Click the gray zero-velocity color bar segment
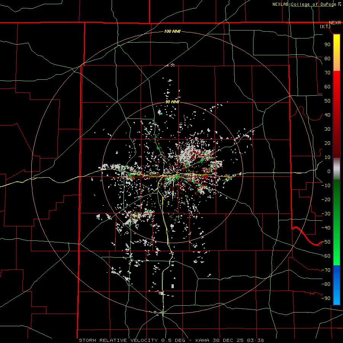 click(x=337, y=169)
